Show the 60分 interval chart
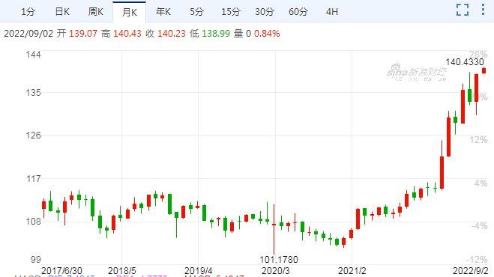Viewport: 494px width, 277px height. [x=298, y=12]
